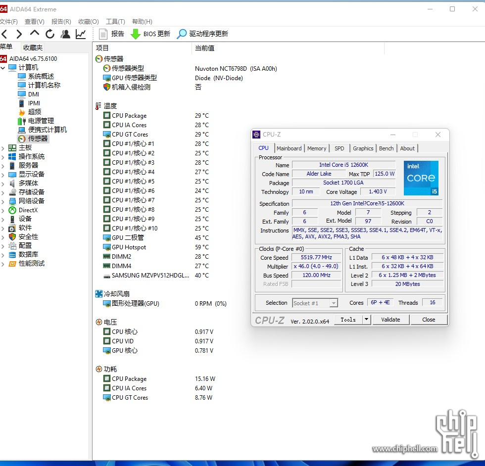This screenshot has width=485, height=466.
Task: Click the 设备 tree item icon
Action: (x=12, y=219)
